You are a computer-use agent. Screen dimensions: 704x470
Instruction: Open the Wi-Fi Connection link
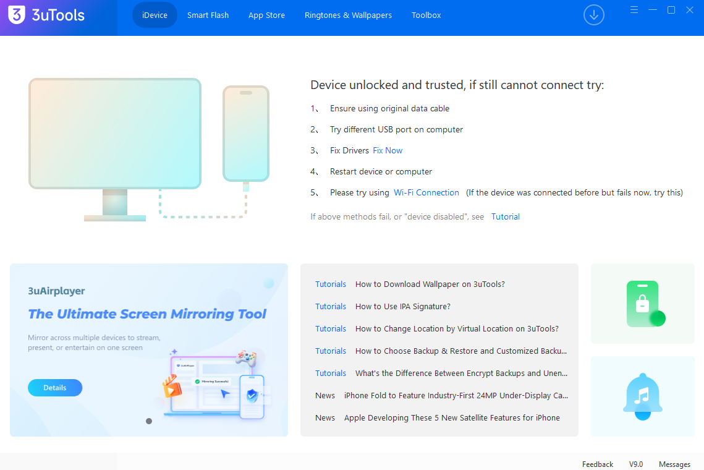[x=426, y=192]
